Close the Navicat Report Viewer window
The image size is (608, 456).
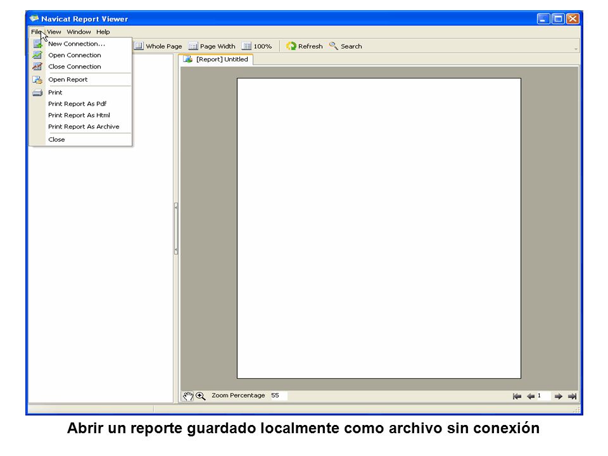573,18
